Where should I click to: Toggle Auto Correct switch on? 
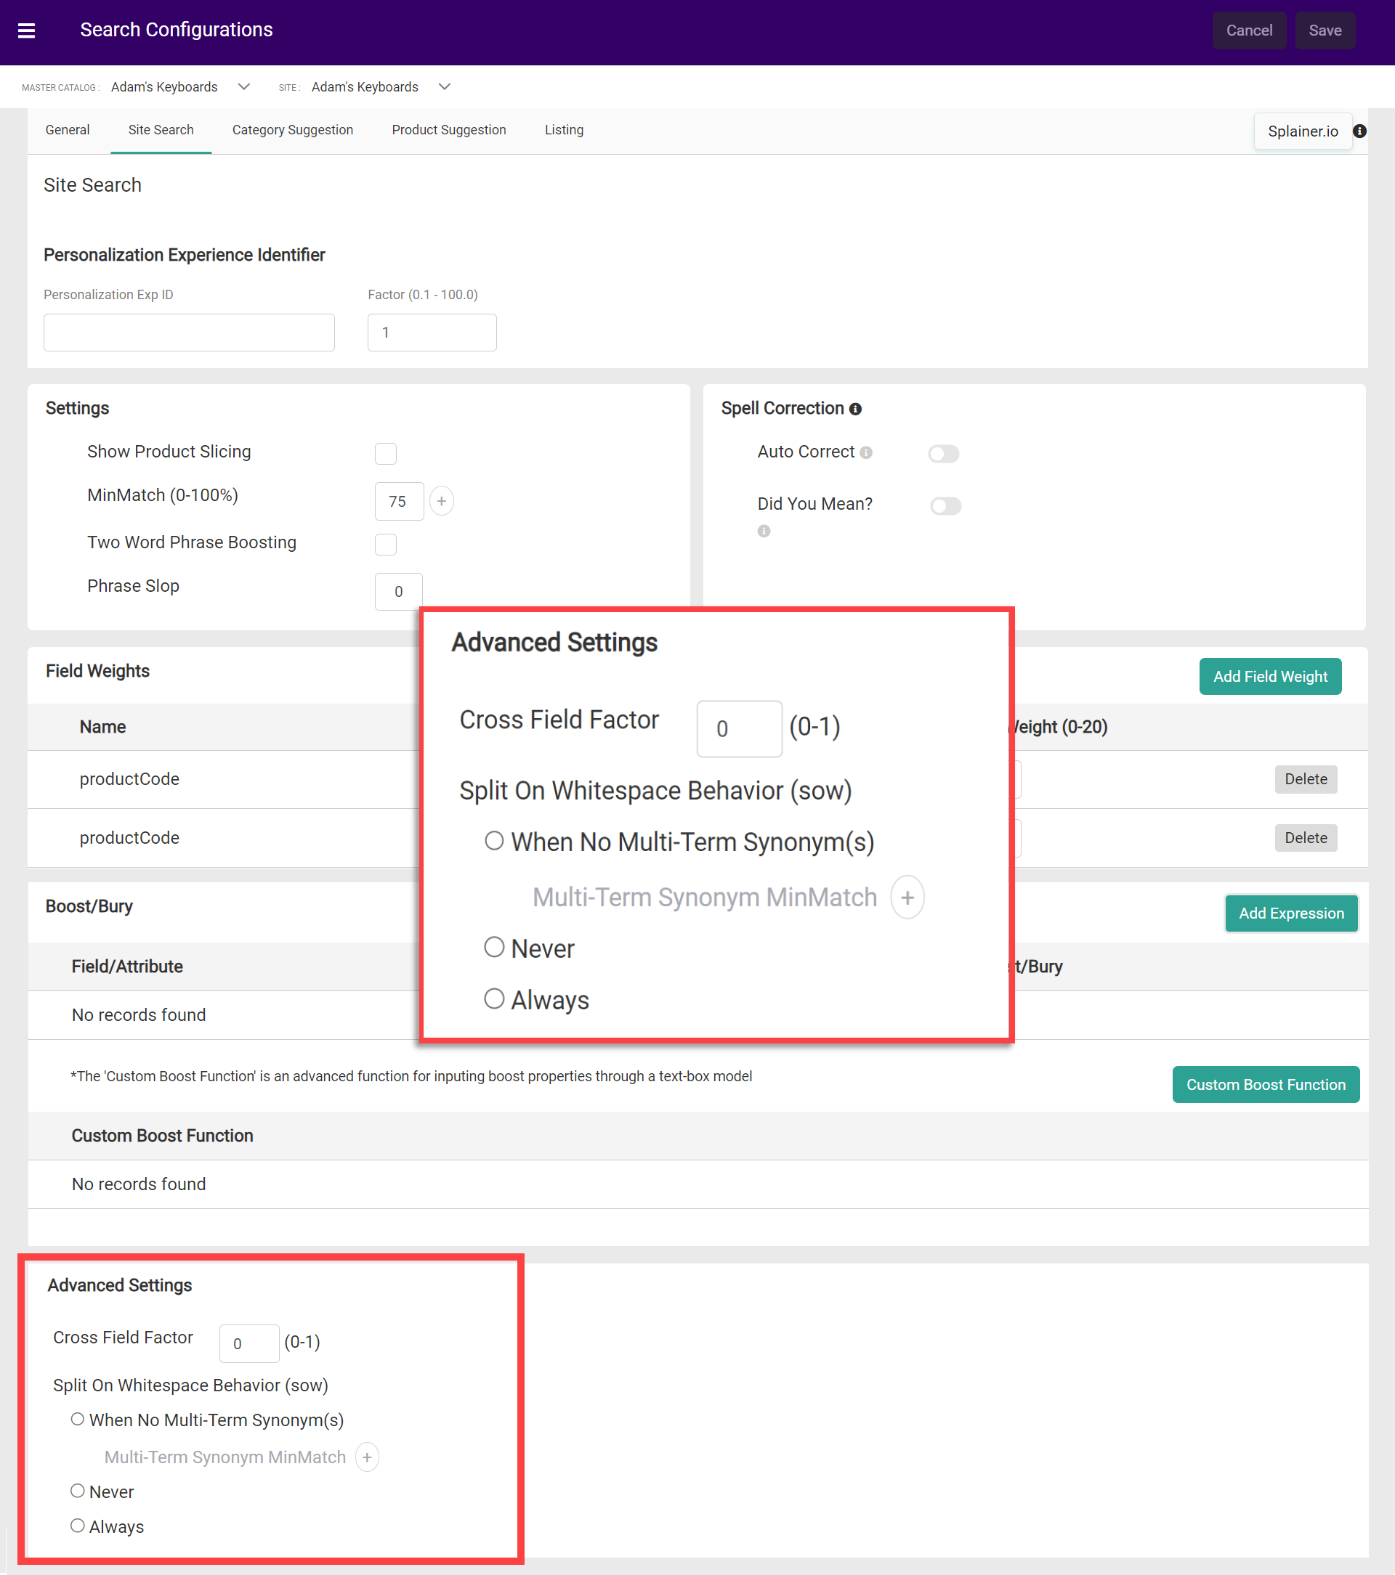(943, 453)
